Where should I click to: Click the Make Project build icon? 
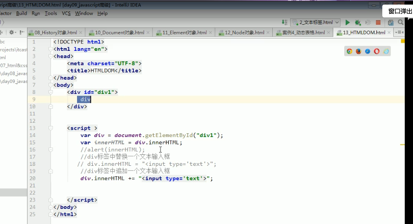click(284, 22)
